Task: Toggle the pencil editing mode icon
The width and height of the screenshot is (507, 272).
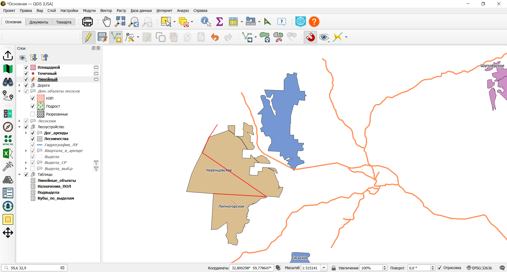Action: 89,37
